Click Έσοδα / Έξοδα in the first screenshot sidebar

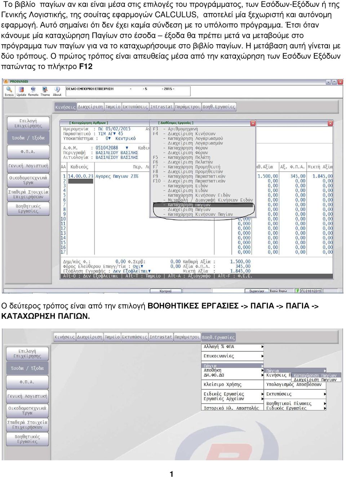(28, 138)
